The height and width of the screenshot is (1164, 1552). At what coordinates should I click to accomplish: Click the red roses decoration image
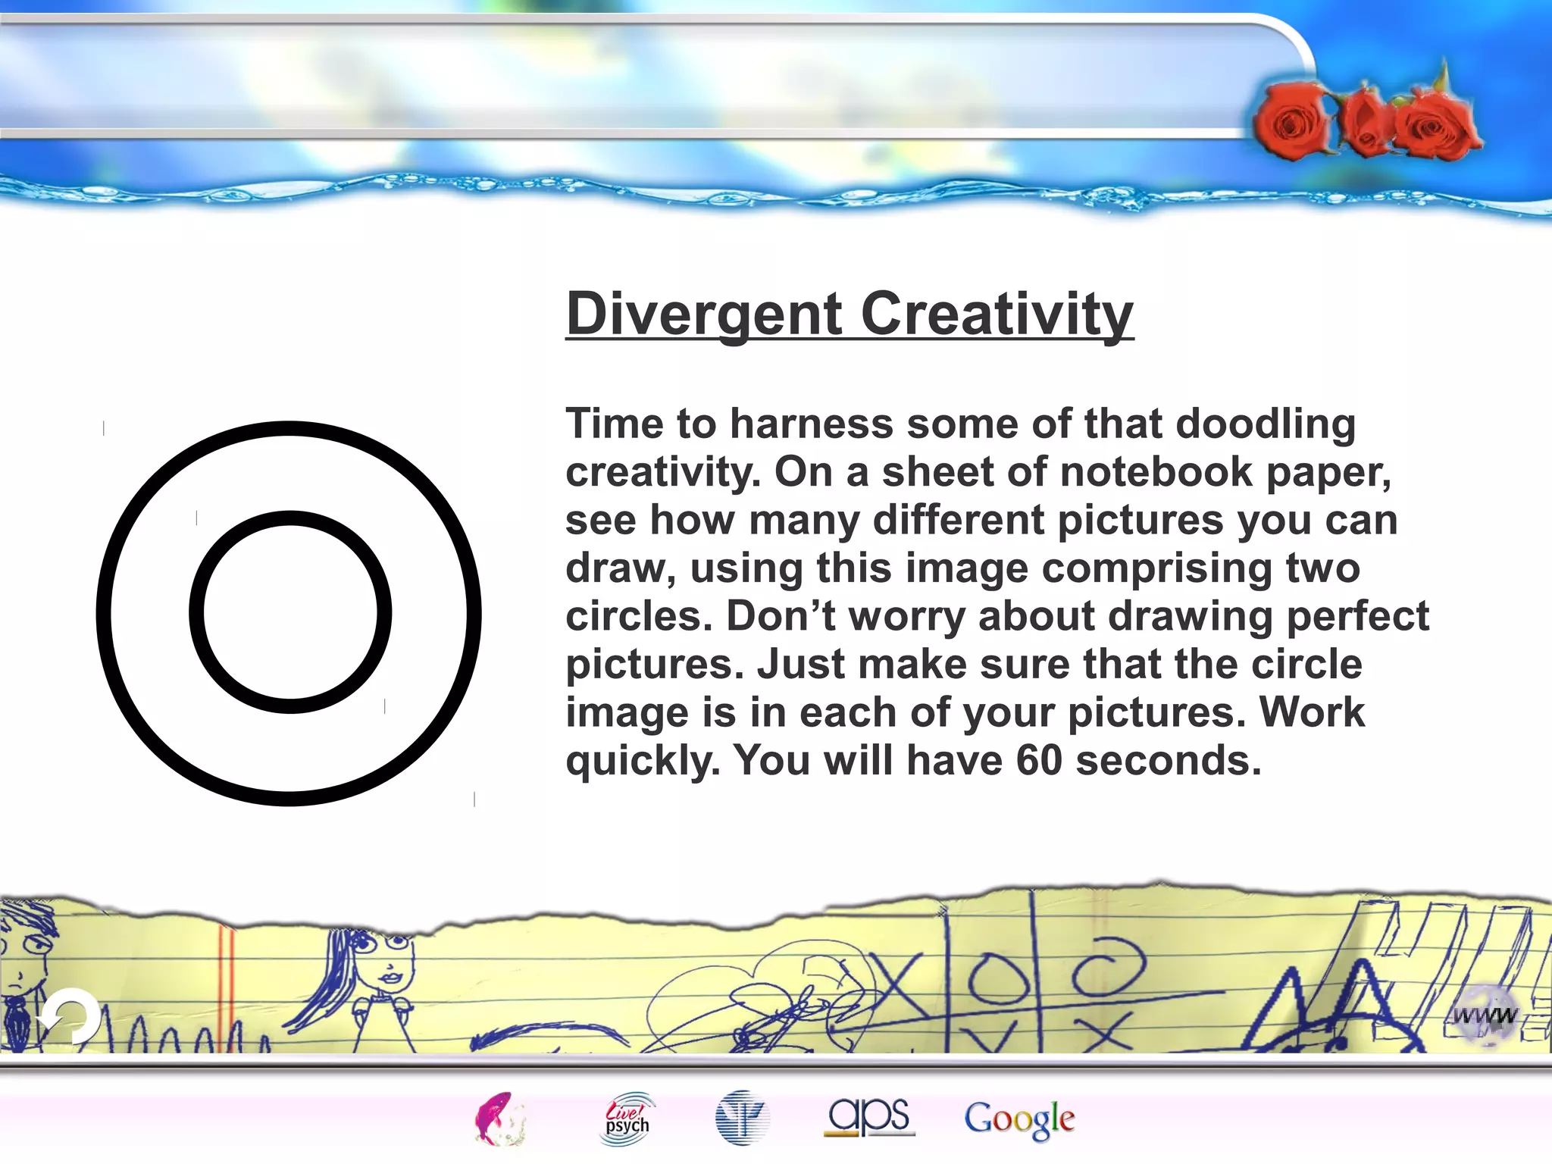point(1368,115)
